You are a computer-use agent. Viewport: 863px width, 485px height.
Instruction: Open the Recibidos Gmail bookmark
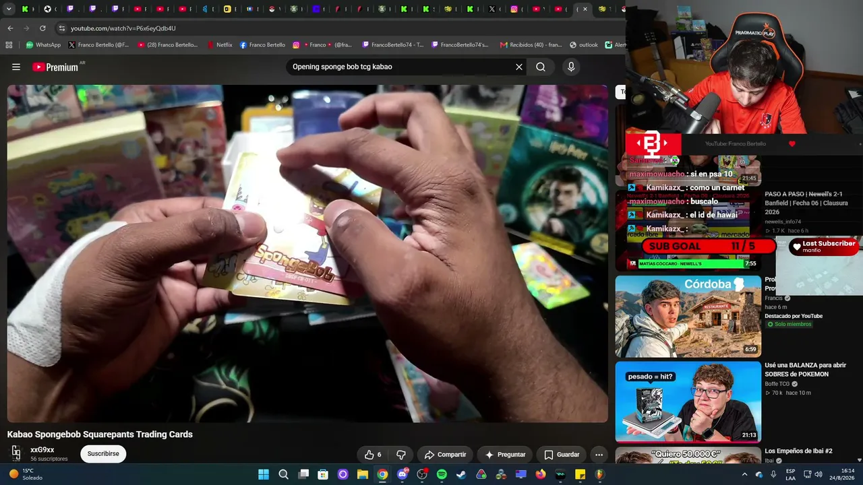(x=531, y=45)
